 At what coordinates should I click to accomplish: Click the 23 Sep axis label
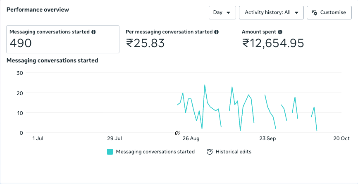click(x=267, y=139)
